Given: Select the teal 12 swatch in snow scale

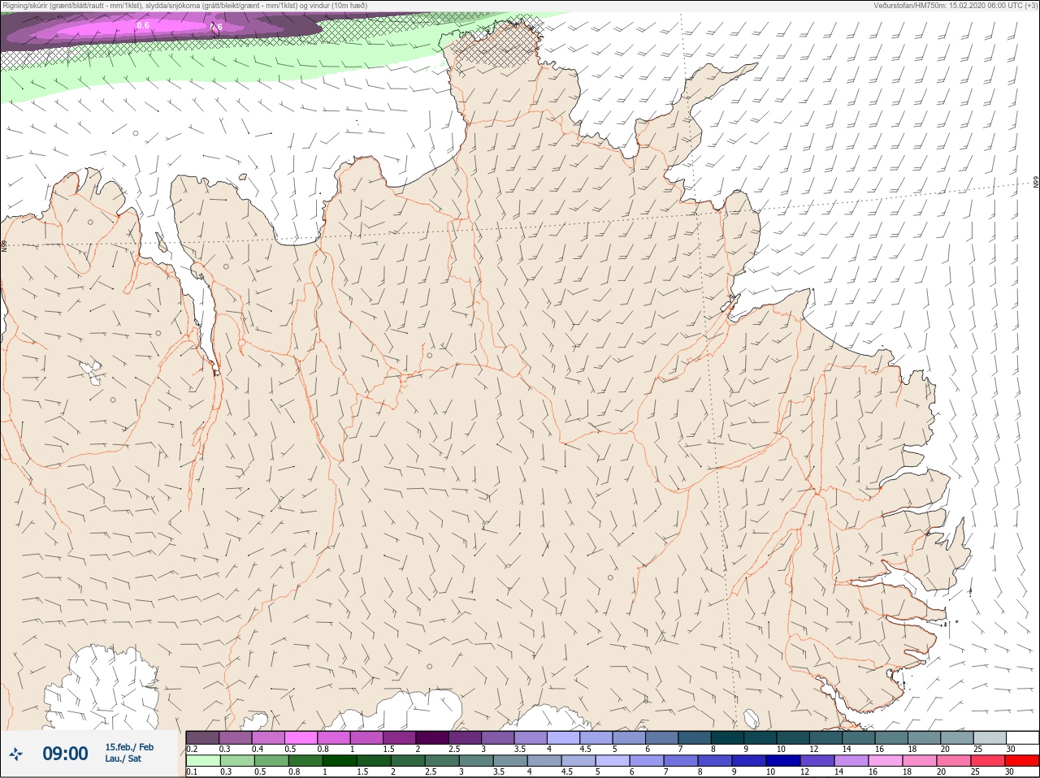Looking at the screenshot, I should point(825,737).
